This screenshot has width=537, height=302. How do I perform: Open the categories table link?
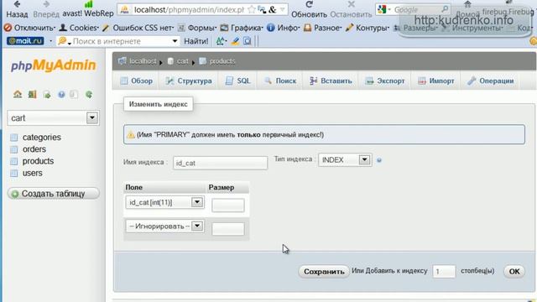pos(42,138)
